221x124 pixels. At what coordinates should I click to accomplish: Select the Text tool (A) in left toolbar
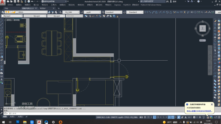click(1, 80)
